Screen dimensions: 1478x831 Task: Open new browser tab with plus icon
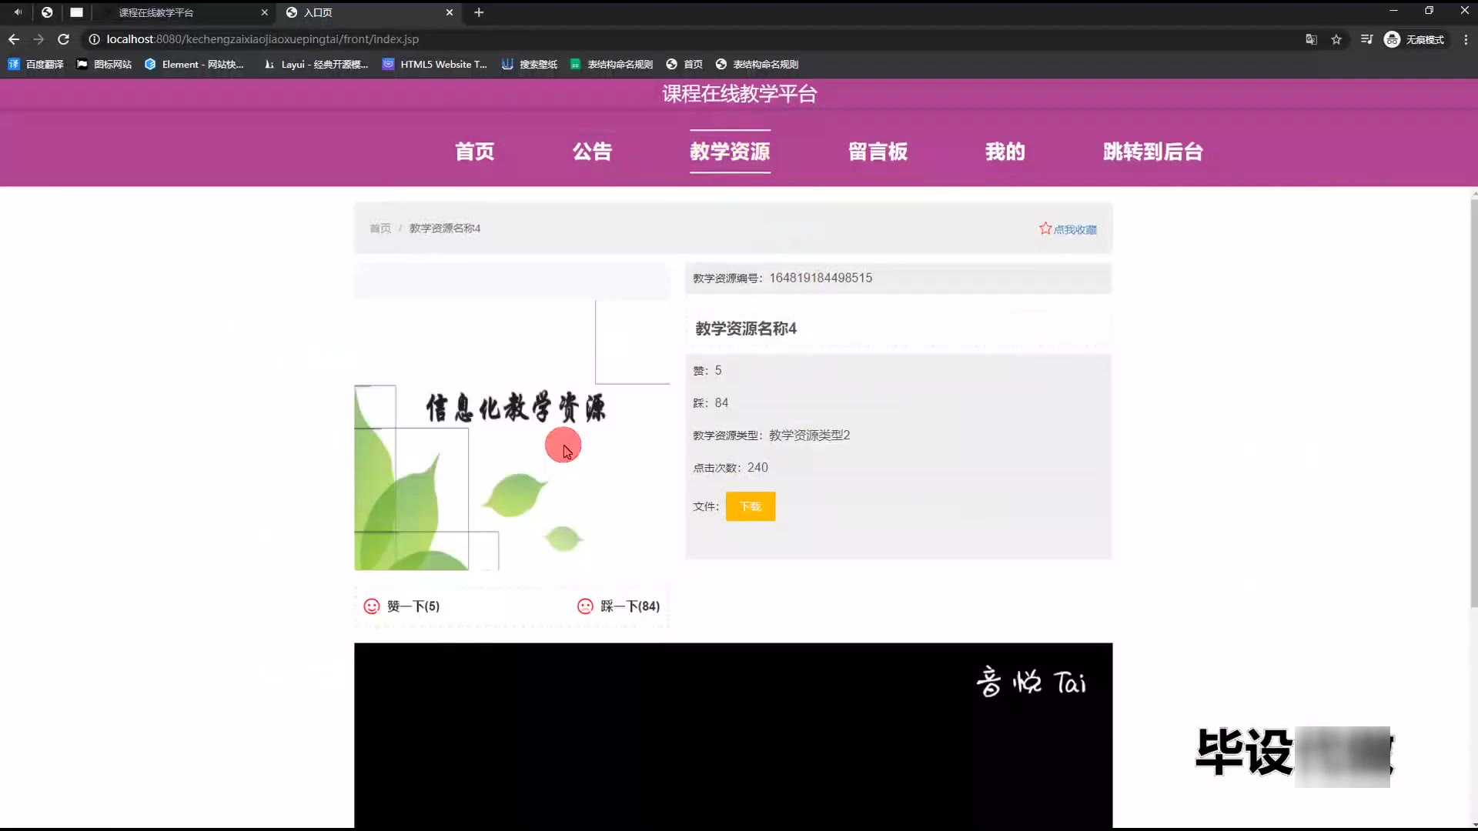click(x=479, y=12)
